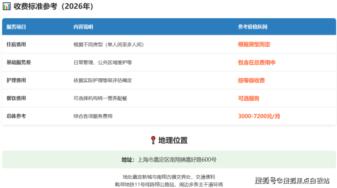Select the 服务项目 column header
The width and height of the screenshot is (337, 188).
(x=16, y=27)
